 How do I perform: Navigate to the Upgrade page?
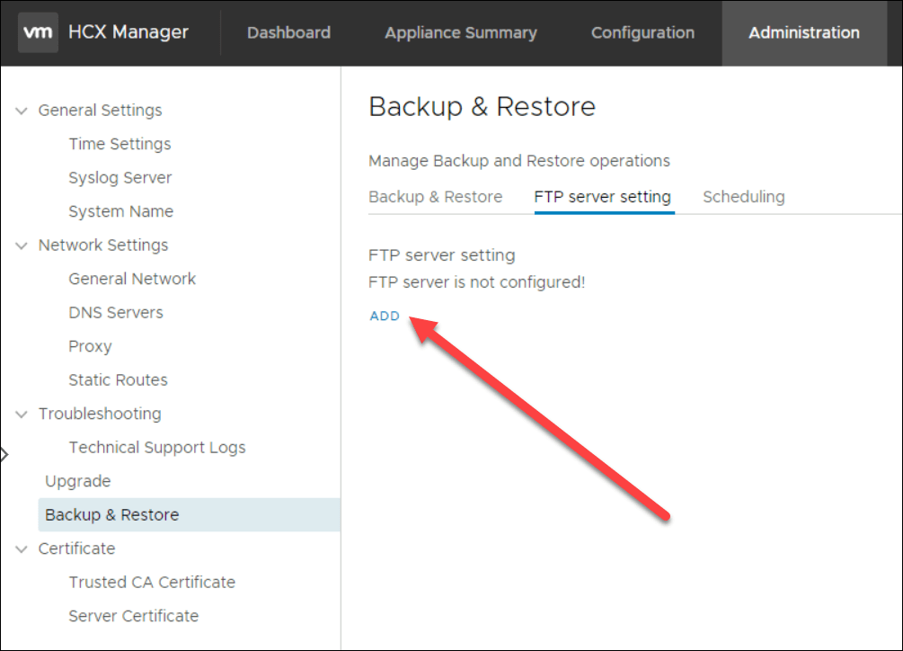(78, 482)
